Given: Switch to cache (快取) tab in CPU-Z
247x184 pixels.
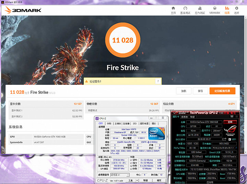Looking at the screenshot, I should pyautogui.click(x=109, y=123).
